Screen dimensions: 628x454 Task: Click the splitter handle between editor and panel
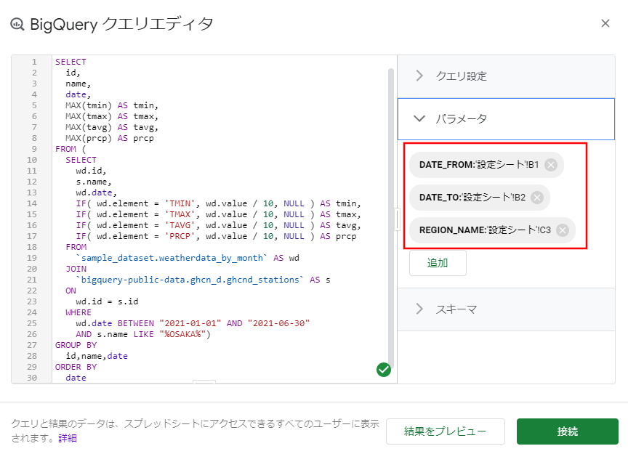pyautogui.click(x=398, y=219)
